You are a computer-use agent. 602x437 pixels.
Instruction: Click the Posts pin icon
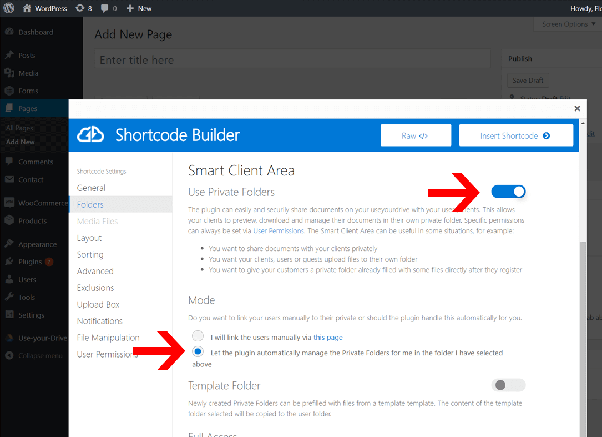(x=9, y=55)
